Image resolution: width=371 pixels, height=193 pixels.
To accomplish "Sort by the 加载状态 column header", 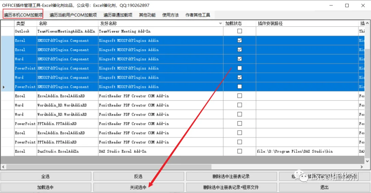I will tap(239, 23).
